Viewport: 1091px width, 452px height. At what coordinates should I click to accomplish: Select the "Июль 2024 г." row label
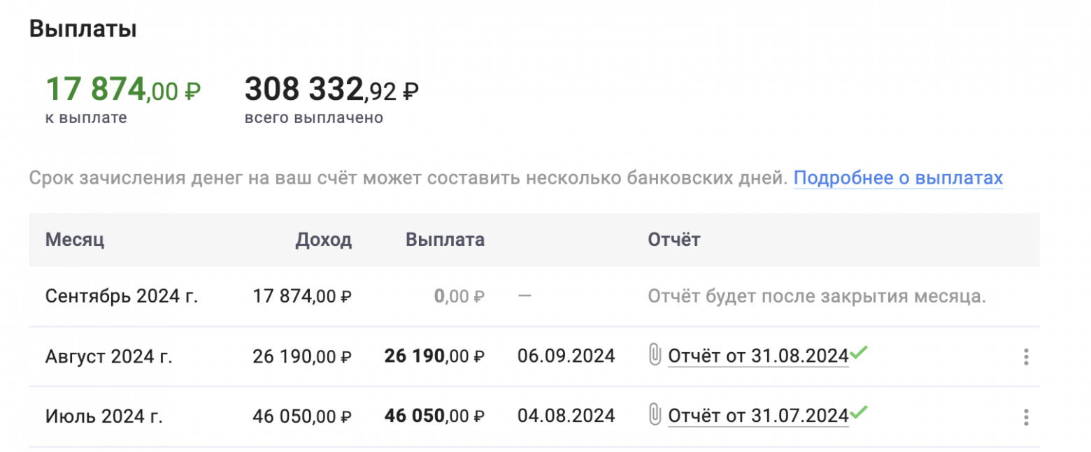coord(104,416)
